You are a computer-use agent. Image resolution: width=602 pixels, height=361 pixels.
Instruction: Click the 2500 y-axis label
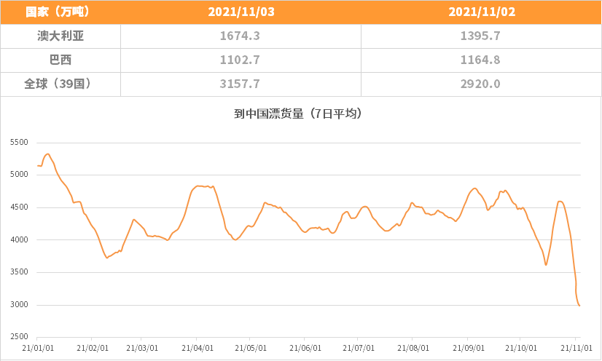[19, 336]
